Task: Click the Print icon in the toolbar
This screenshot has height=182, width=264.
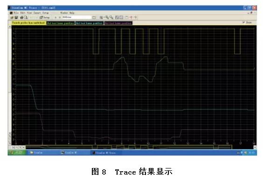Action: point(21,17)
